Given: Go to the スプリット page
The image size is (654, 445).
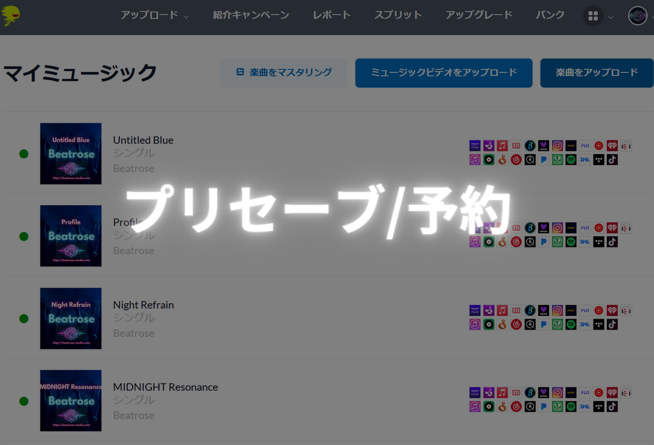Looking at the screenshot, I should [x=398, y=15].
